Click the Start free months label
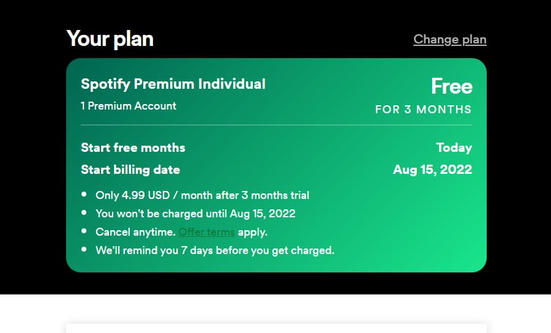The image size is (551, 333). tap(133, 148)
